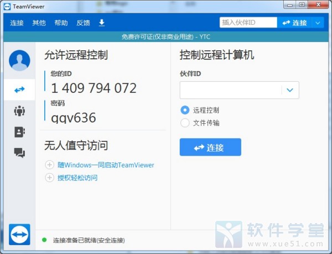The image size is (332, 254).
Task: Select the 文件传输 radio button
Action: pos(185,123)
